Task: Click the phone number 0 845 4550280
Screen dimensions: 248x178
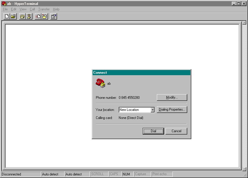Action: 129,98
